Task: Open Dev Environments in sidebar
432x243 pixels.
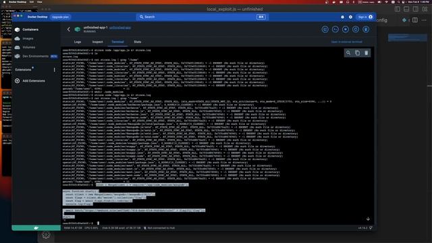Action: (35, 56)
